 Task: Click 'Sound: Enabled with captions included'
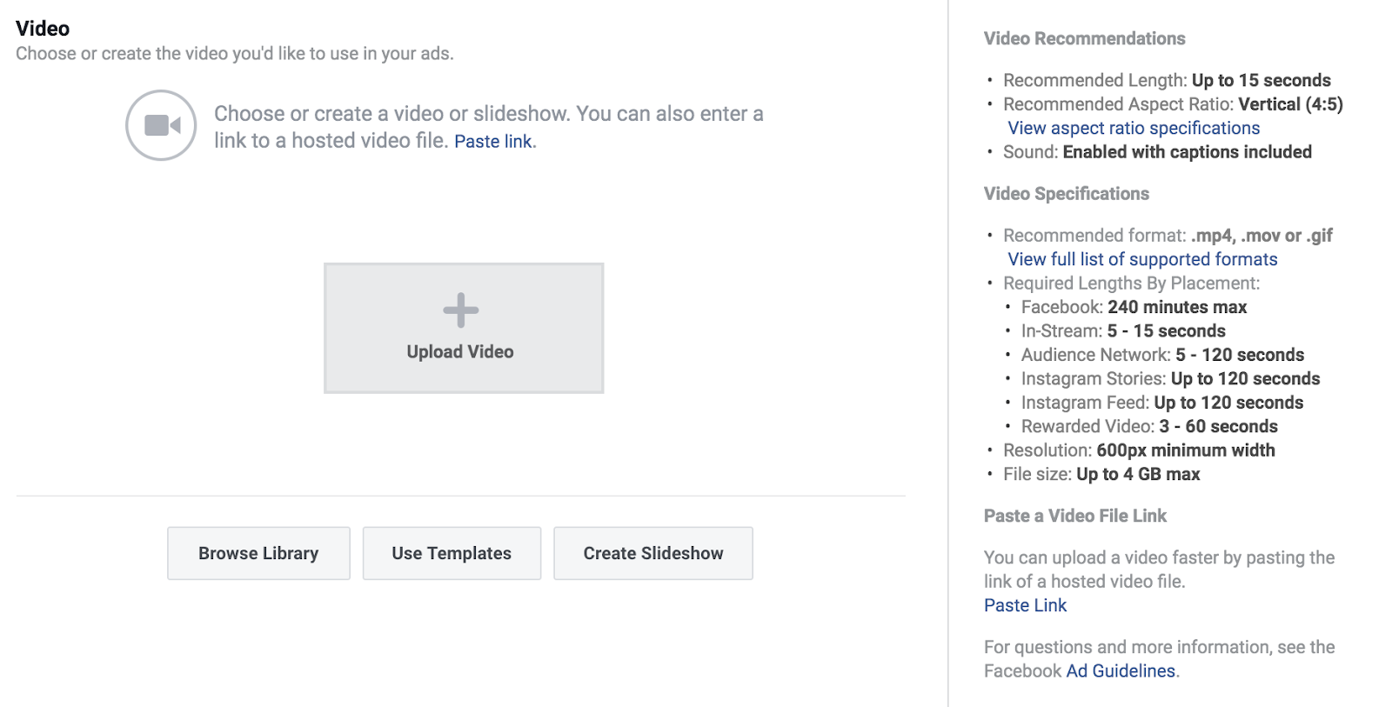tap(1157, 152)
